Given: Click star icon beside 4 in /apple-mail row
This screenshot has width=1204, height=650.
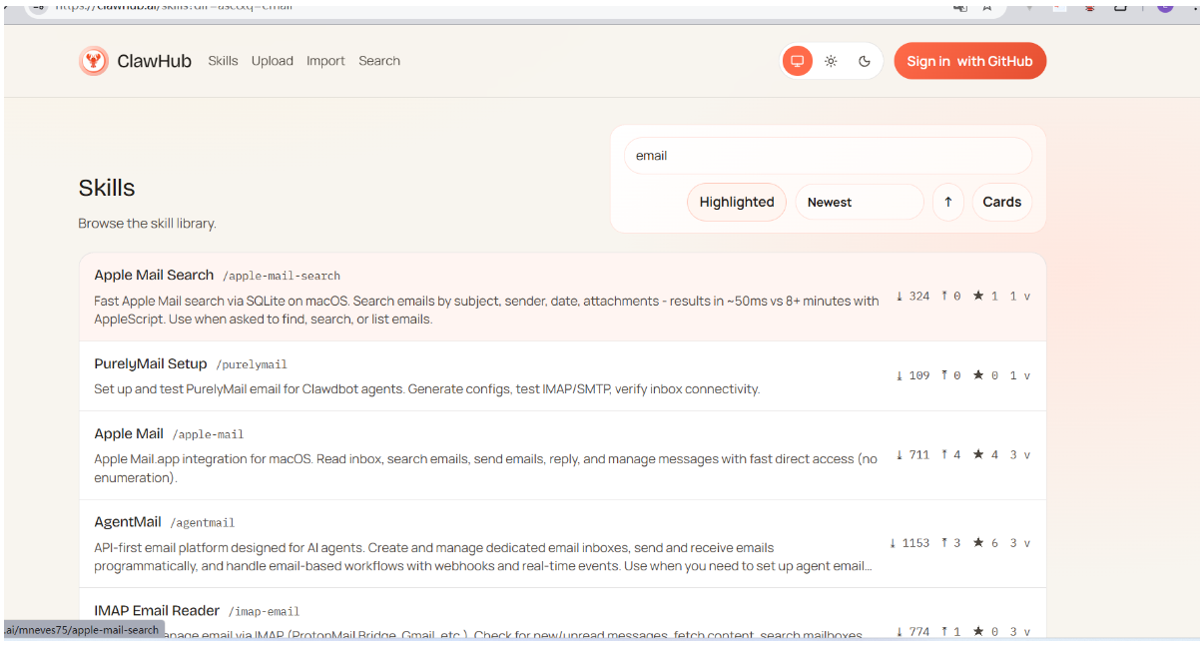Looking at the screenshot, I should (978, 454).
